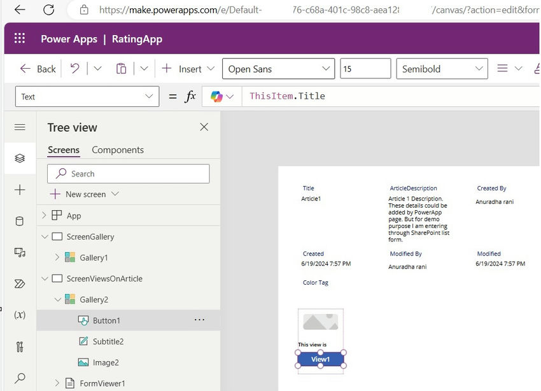Open the Media icon in left rail
This screenshot has height=391, width=541.
coord(20,252)
